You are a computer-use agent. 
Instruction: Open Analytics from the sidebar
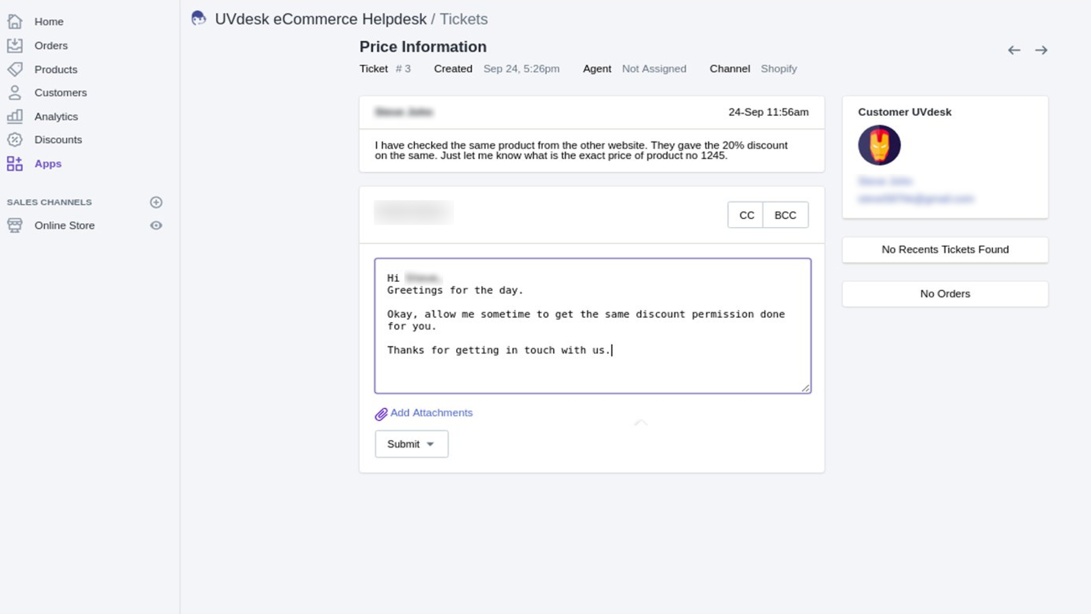pos(15,116)
